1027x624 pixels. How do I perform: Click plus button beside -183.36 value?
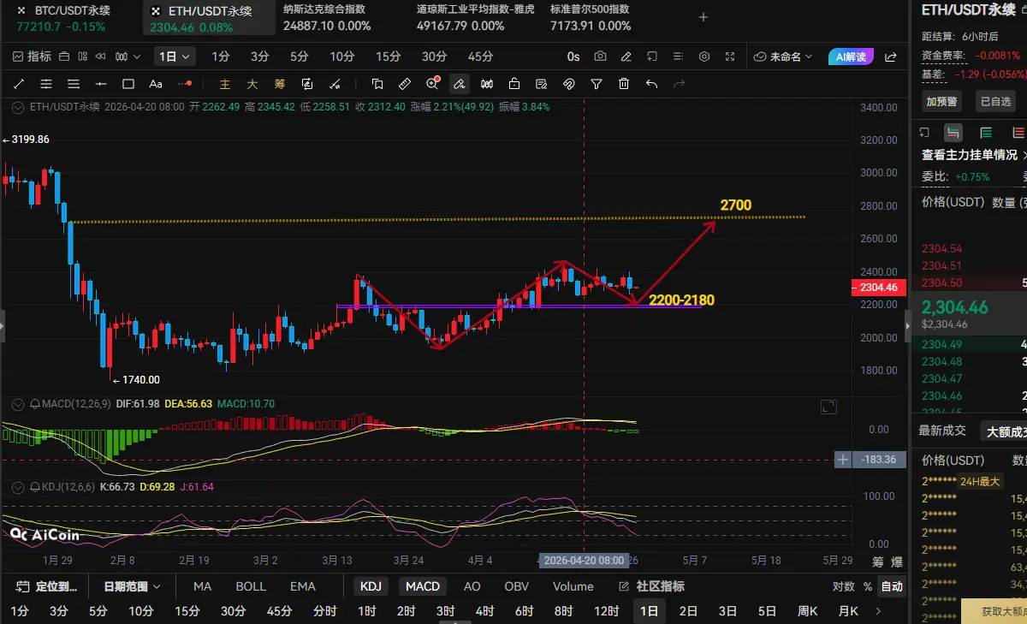coord(844,460)
